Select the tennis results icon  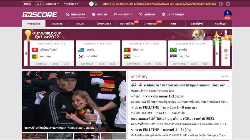[x=115, y=14]
